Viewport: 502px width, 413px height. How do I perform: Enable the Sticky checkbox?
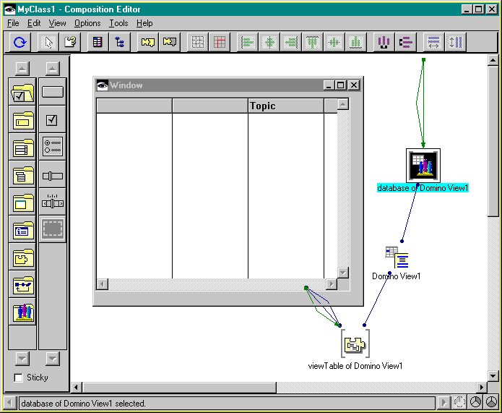click(x=19, y=378)
